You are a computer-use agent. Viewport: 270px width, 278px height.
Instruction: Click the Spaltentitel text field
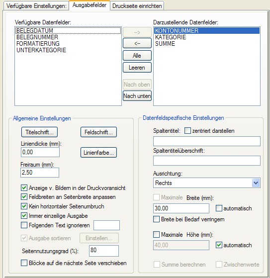tap(207, 141)
